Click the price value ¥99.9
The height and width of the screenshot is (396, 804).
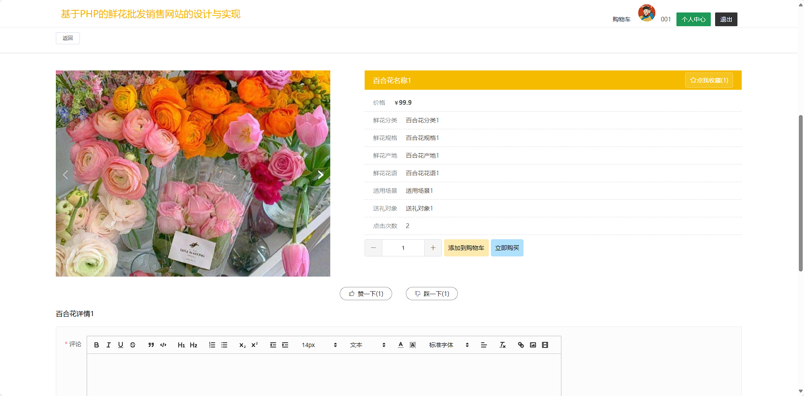[403, 103]
